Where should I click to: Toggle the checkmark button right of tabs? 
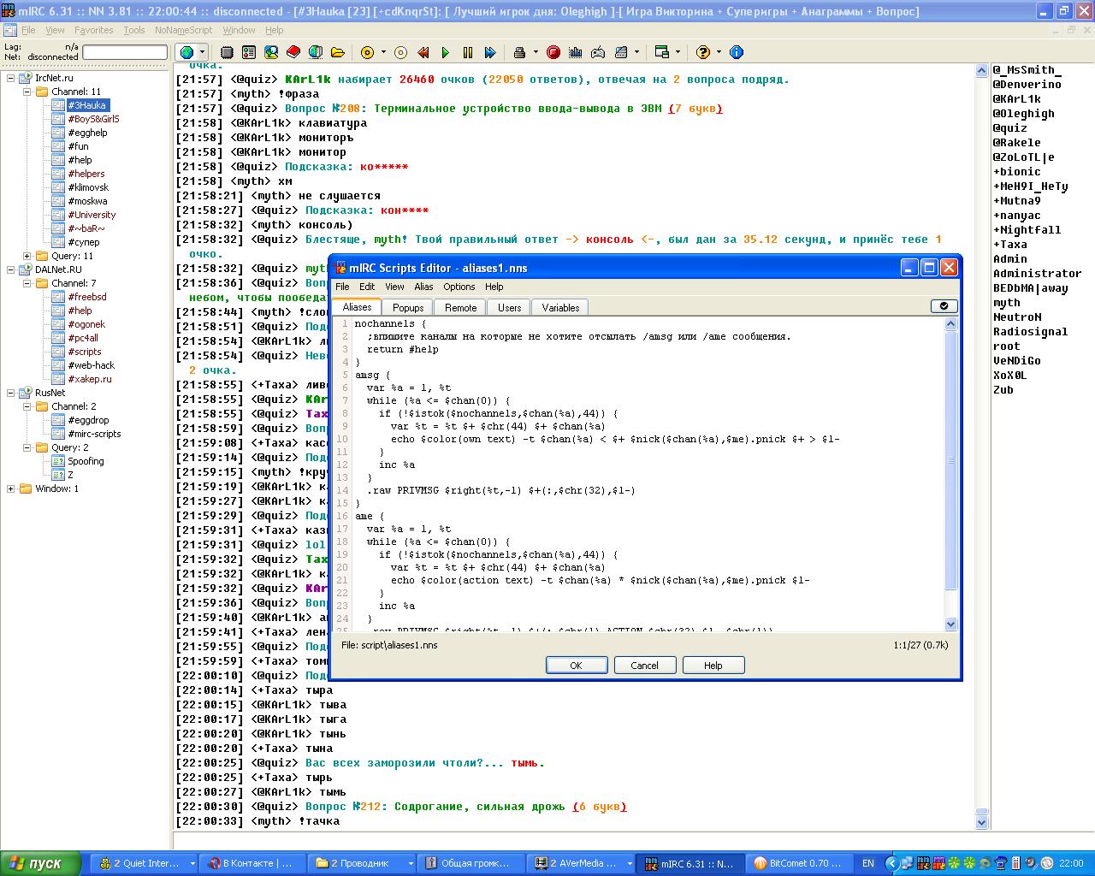[944, 306]
